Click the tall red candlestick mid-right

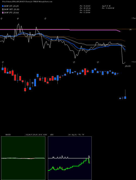click(x=85, y=72)
